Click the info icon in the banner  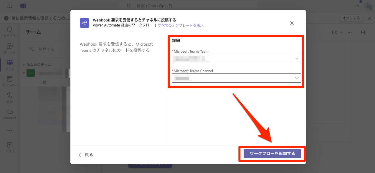[6, 18]
